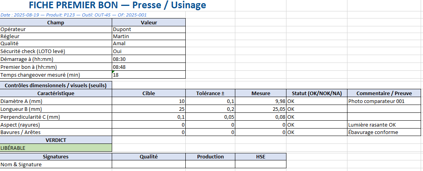This screenshot has width=423, height=171.
Task: Select the "Photo comparateur 001" comment cell
Action: point(384,101)
